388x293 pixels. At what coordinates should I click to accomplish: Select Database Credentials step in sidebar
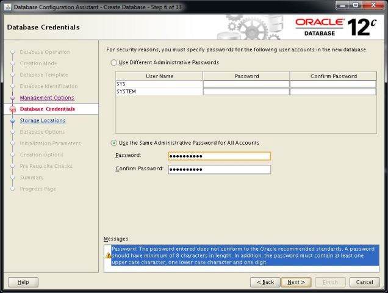coord(47,109)
